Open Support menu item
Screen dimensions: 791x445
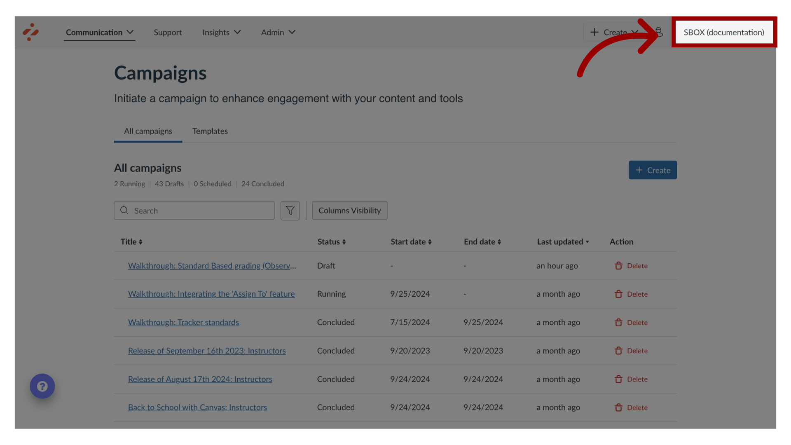[x=167, y=32]
